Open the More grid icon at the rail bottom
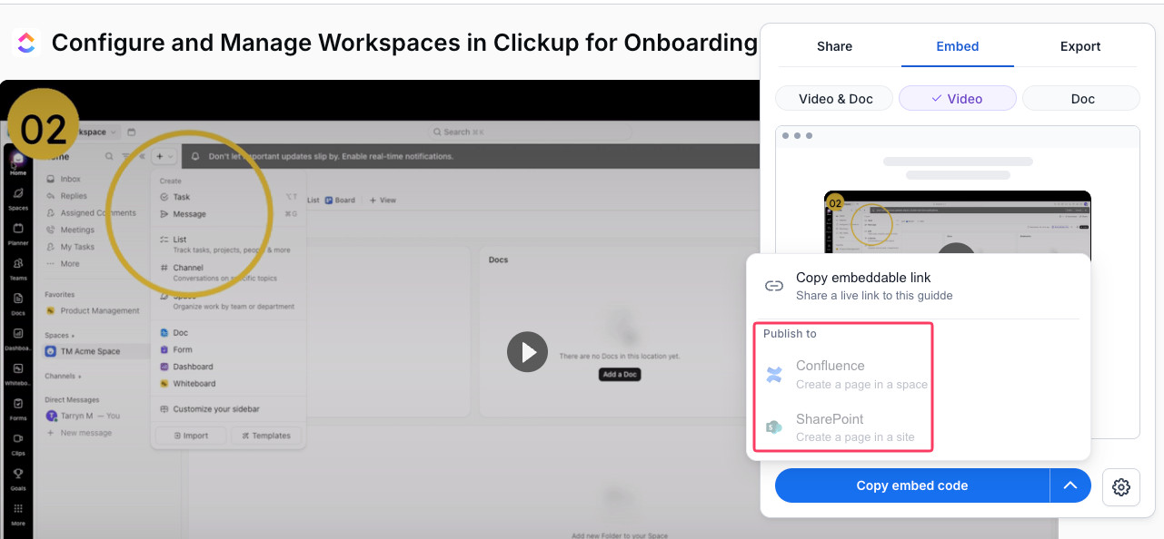Image resolution: width=1164 pixels, height=539 pixels. click(x=17, y=514)
